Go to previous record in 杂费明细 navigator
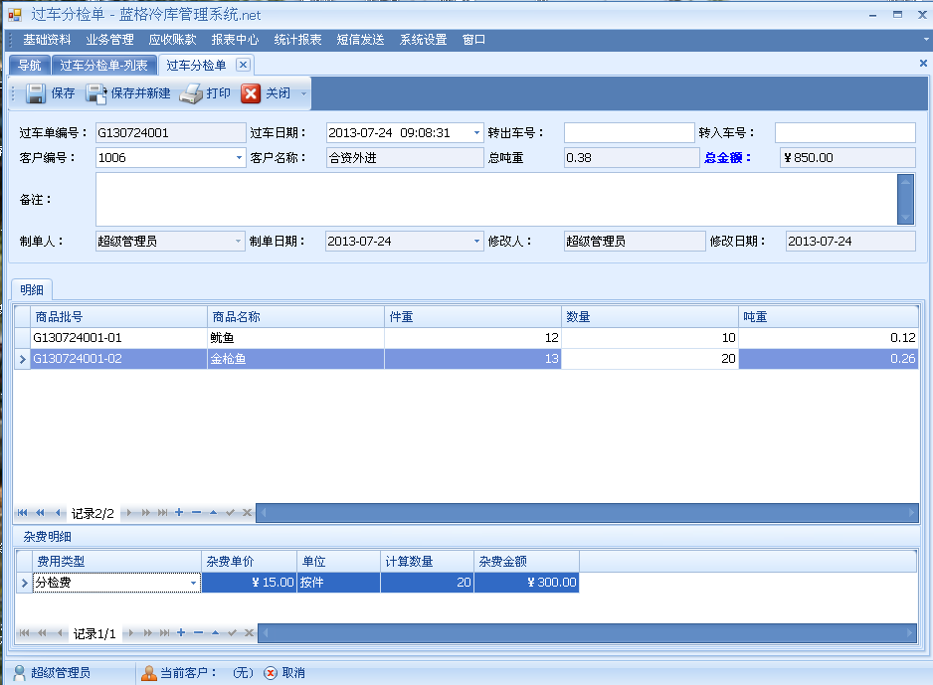Viewport: 933px width, 685px height. point(59,632)
